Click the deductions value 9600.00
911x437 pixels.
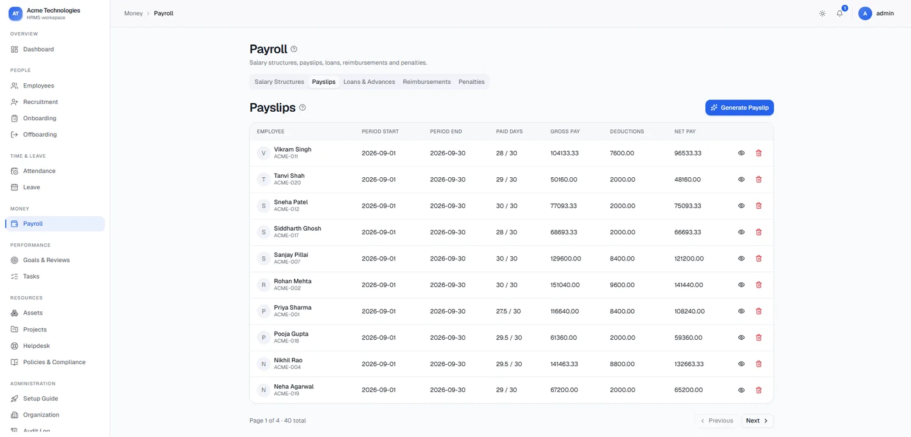point(623,285)
